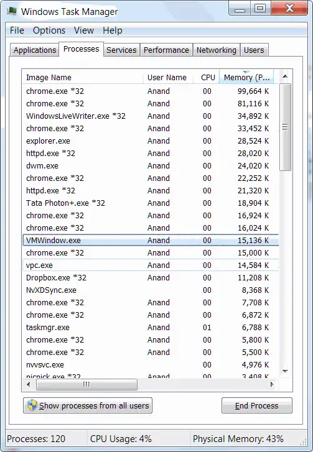Image resolution: width=313 pixels, height=452 pixels.
Task: Click the Task Manager title bar icon
Action: click(12, 11)
